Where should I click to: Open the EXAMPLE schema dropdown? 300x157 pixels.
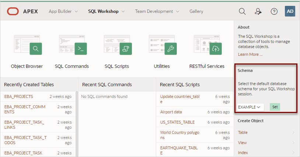tap(250, 107)
